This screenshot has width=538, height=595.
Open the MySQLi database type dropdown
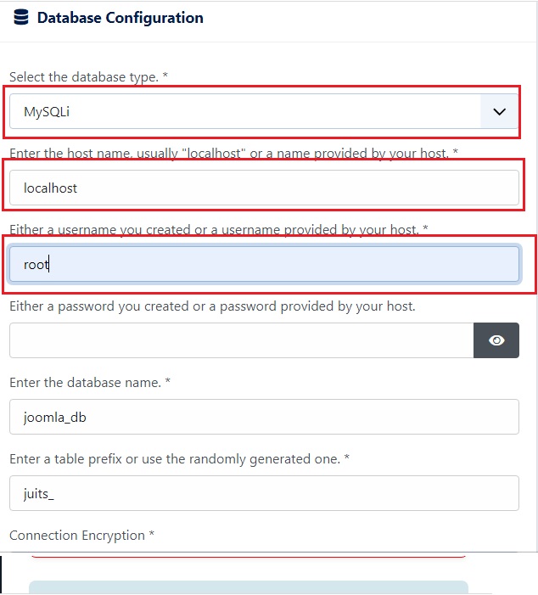point(264,111)
